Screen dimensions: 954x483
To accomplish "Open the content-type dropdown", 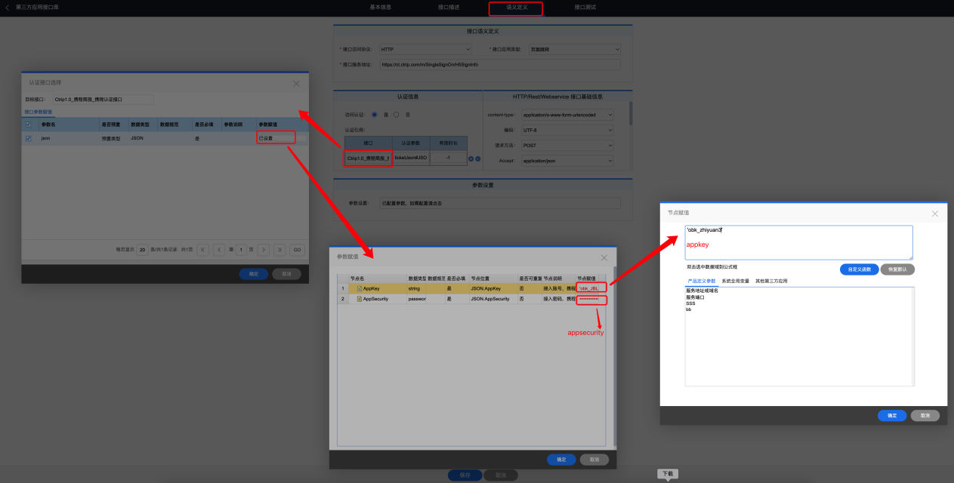I will (x=567, y=115).
